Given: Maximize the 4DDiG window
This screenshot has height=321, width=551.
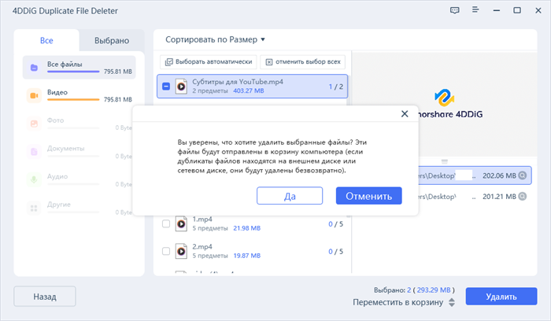Looking at the screenshot, I should (517, 10).
